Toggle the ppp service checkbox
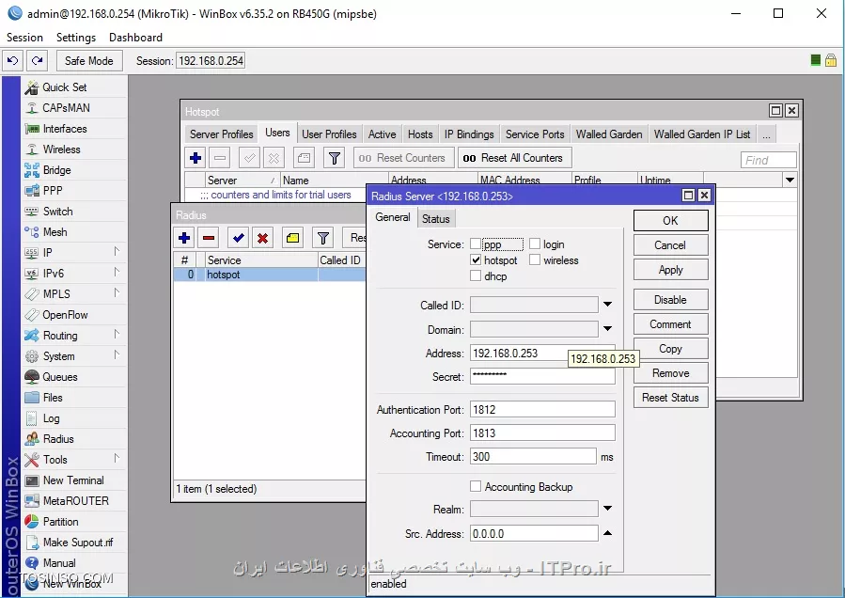Viewport: 845px width, 598px height. click(476, 244)
